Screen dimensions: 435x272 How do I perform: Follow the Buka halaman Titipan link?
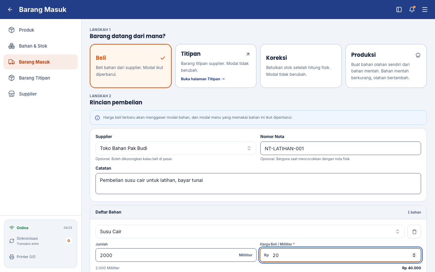(x=203, y=79)
